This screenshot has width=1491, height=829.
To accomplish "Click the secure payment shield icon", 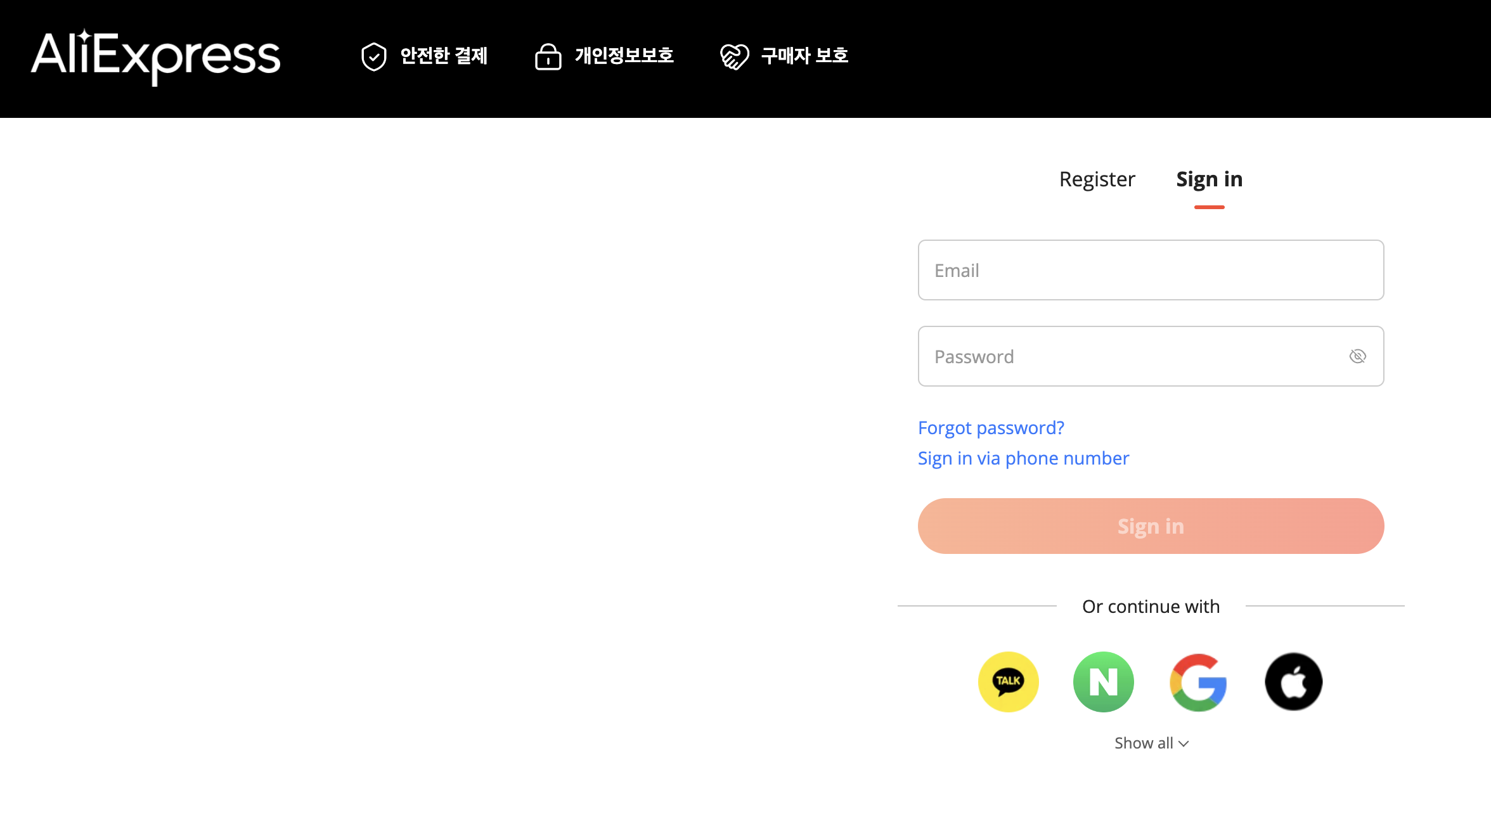I will (x=374, y=57).
